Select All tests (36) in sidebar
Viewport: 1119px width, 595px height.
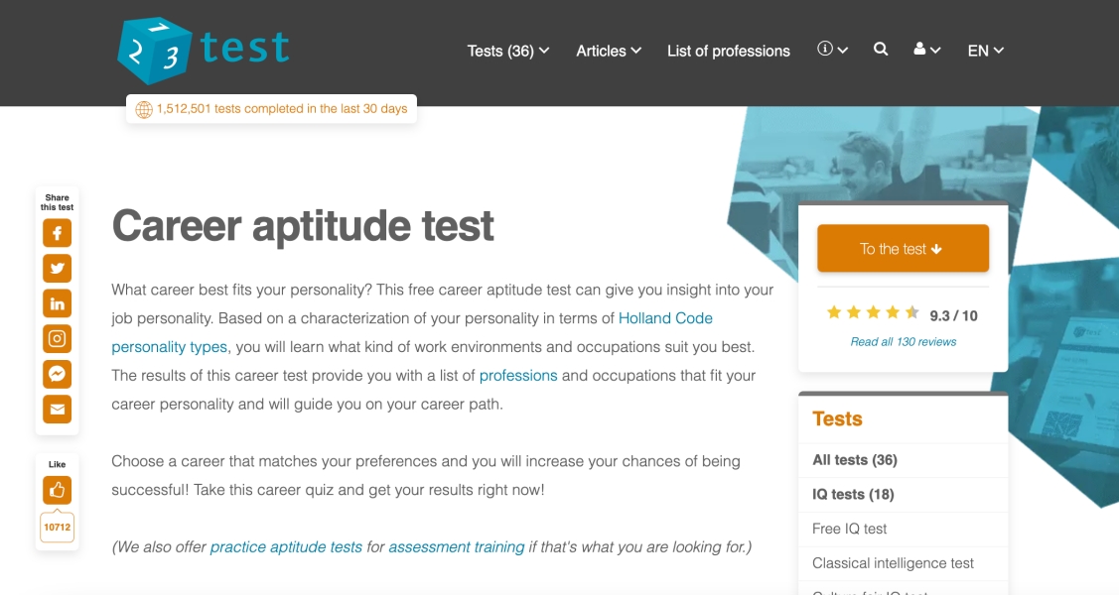[855, 460]
